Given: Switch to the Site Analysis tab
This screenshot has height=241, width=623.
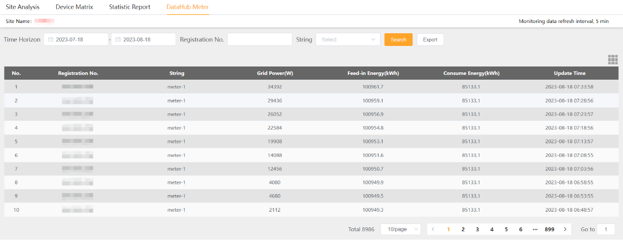Looking at the screenshot, I should 23,7.
